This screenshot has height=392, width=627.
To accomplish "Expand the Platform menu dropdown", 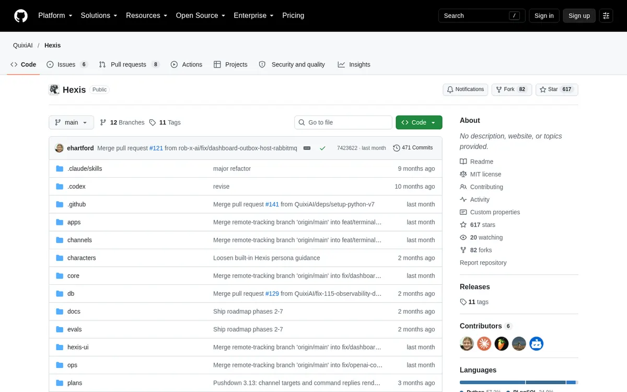I will tap(55, 16).
